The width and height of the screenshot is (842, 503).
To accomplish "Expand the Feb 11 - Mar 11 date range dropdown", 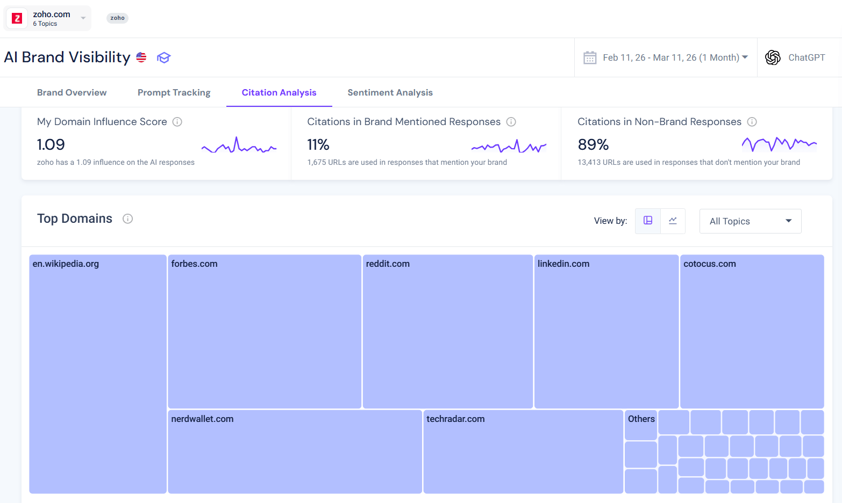I will (x=675, y=57).
